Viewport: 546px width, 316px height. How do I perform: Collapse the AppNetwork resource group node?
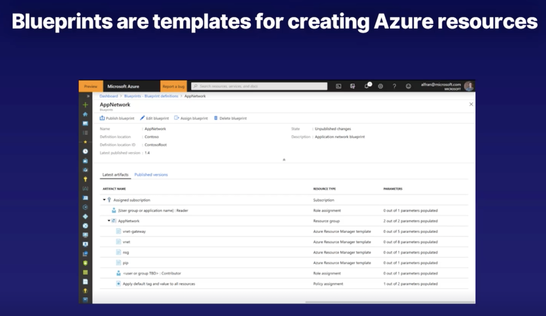tap(109, 221)
